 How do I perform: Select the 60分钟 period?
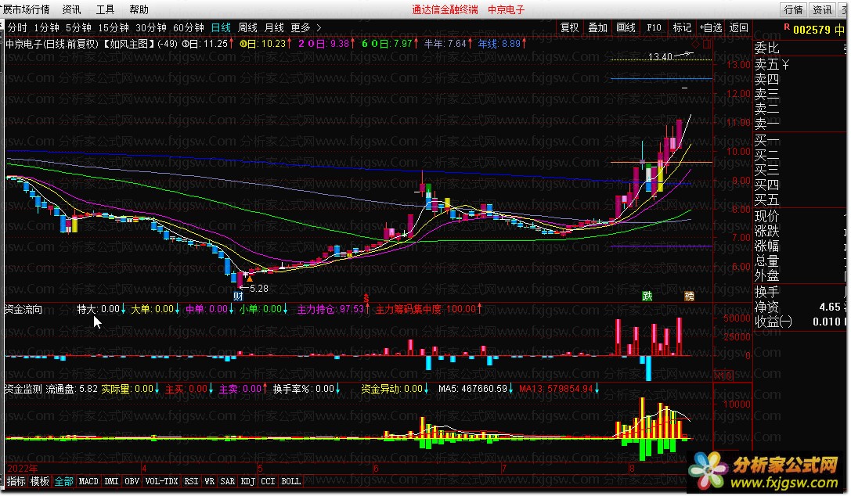(188, 27)
